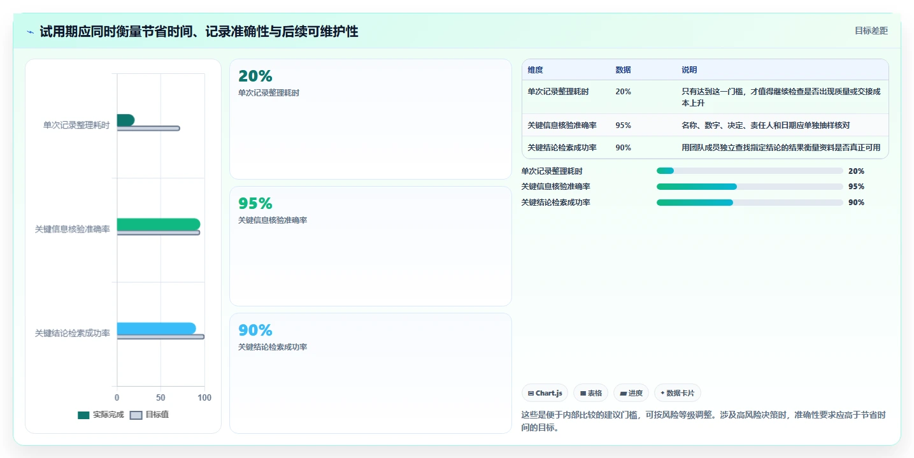
Task: Click the 关键信息核验准确率 progress bar
Action: point(750,187)
